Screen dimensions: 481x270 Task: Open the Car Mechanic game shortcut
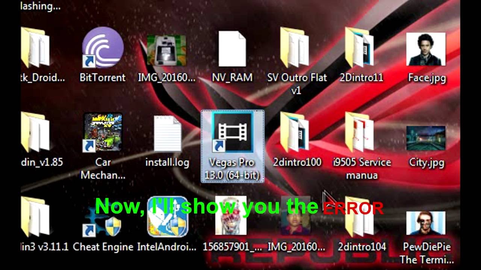[103, 146]
